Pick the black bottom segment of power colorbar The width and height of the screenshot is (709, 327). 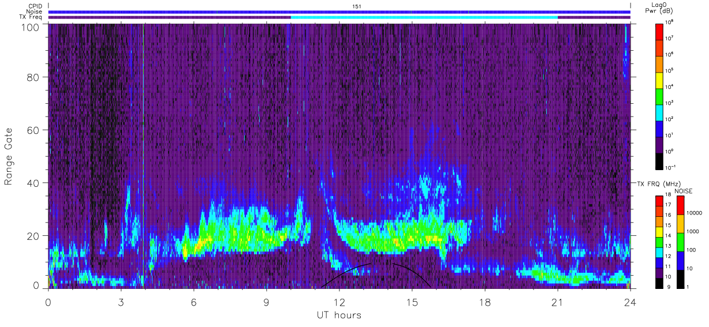(660, 160)
